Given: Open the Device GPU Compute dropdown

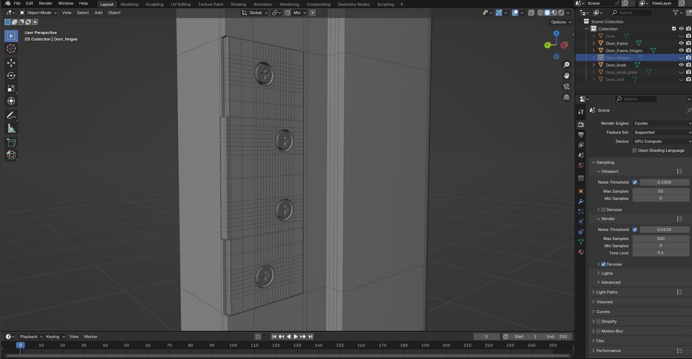Looking at the screenshot, I should 662,141.
